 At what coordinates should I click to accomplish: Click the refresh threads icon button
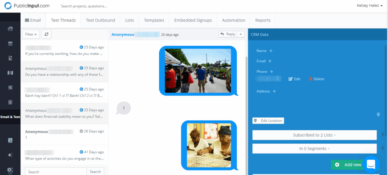point(46,34)
